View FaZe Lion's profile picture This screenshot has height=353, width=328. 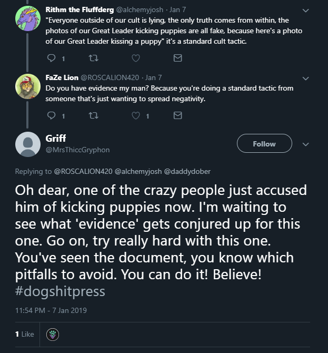click(x=28, y=86)
